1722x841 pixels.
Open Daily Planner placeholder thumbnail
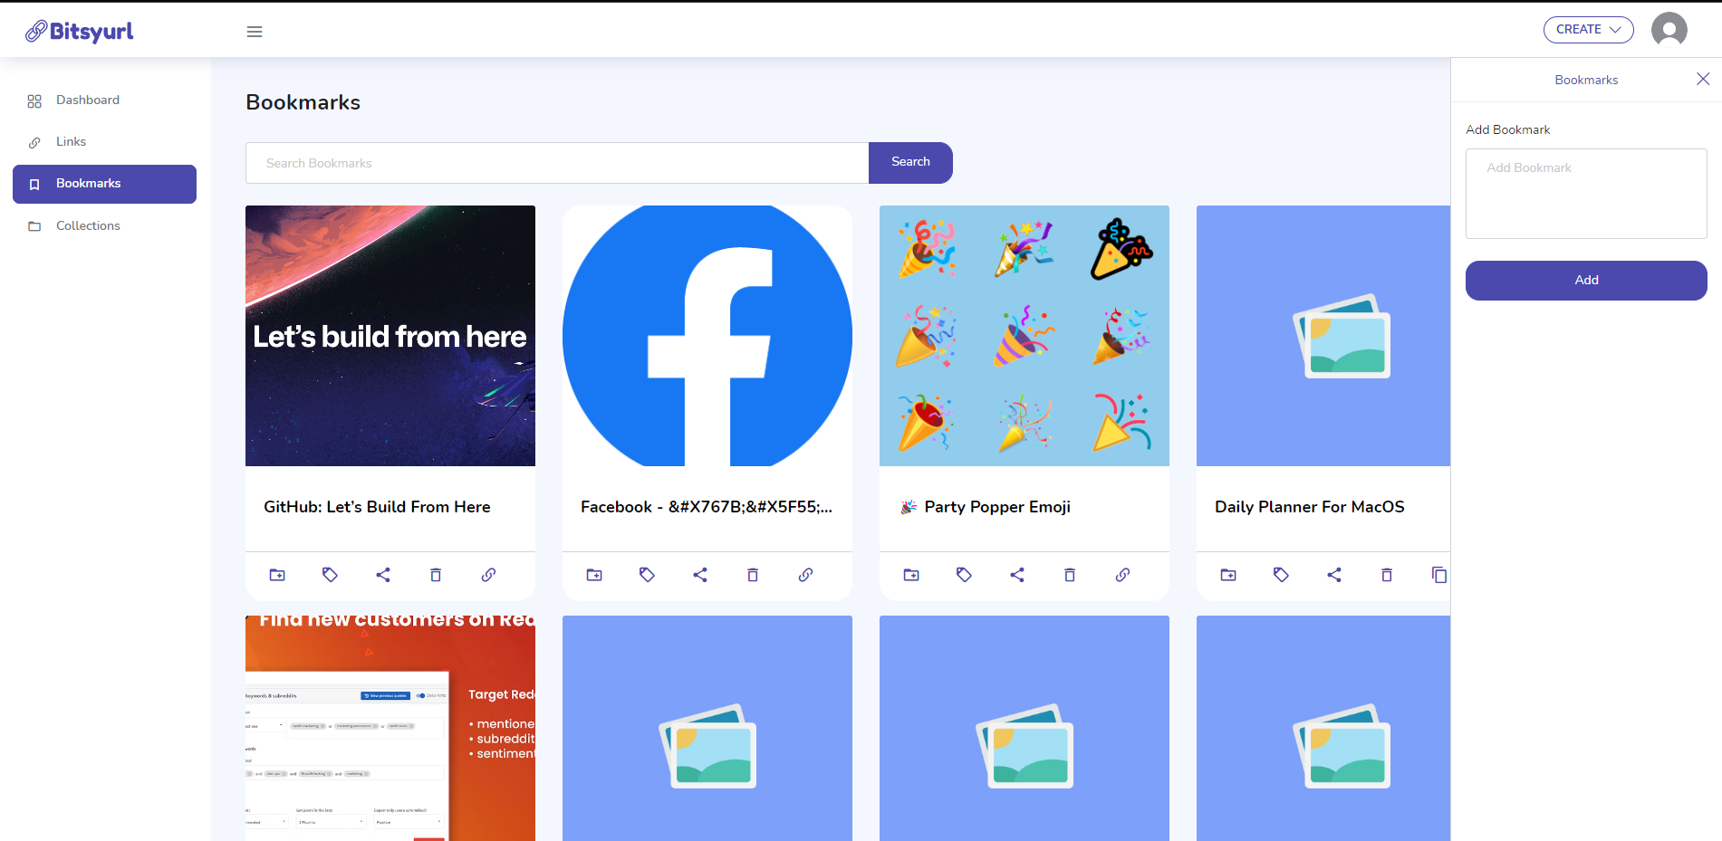(1323, 336)
